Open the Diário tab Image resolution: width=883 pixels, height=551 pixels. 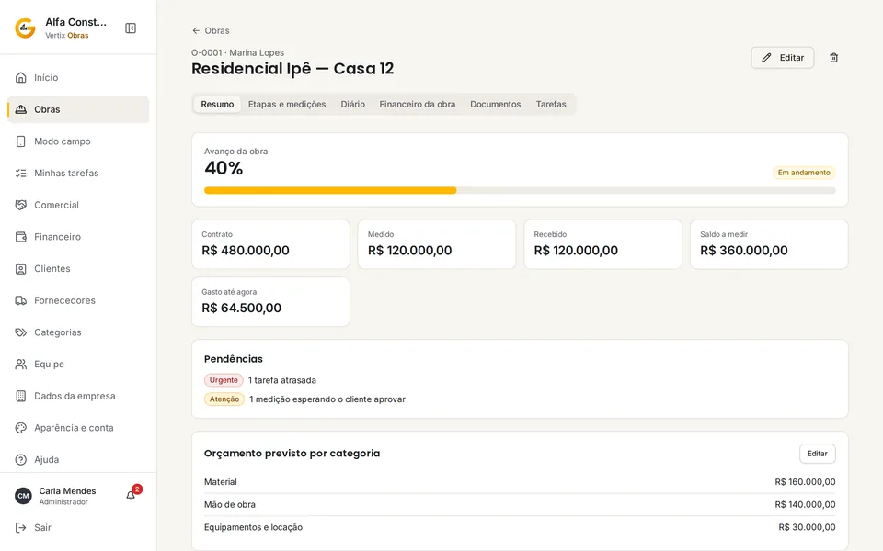point(352,104)
